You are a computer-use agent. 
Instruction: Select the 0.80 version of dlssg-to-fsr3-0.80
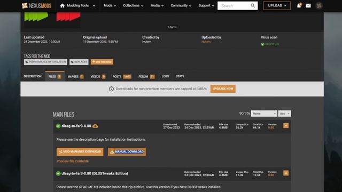pyautogui.click(x=271, y=127)
